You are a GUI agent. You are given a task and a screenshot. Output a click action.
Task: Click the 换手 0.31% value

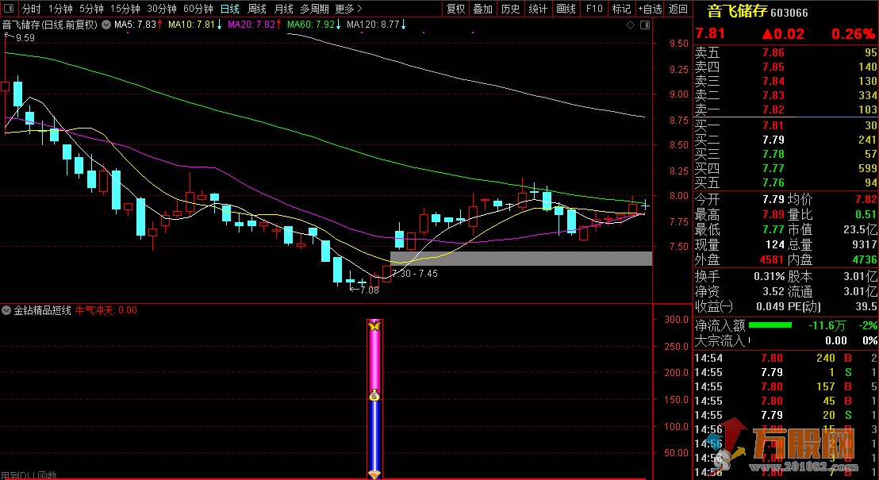(x=770, y=276)
